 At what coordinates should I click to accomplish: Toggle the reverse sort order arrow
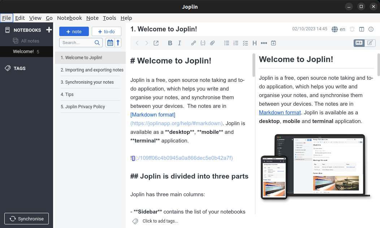(x=118, y=43)
